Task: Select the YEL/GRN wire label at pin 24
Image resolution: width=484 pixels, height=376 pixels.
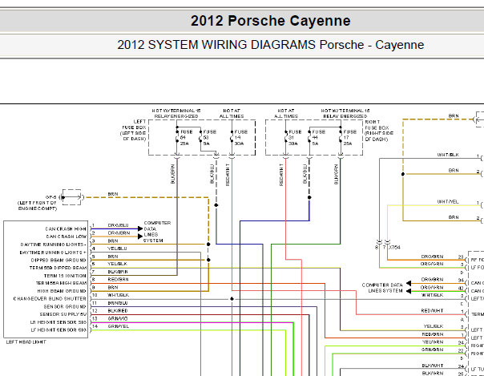Action: [433, 342]
